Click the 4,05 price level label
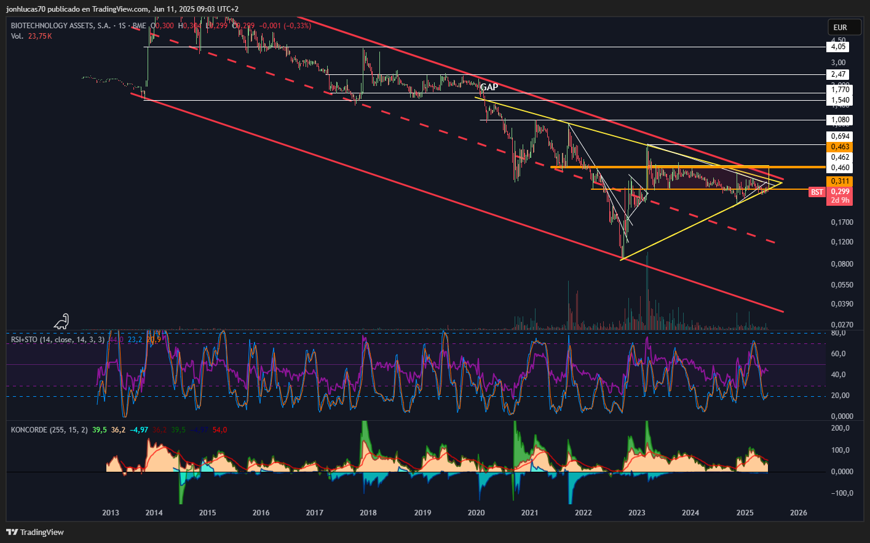870x543 pixels. coord(839,47)
